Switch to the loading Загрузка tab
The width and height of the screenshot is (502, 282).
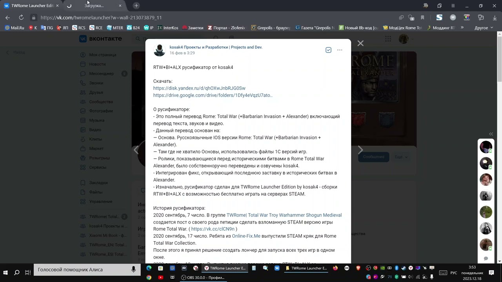[x=94, y=5]
